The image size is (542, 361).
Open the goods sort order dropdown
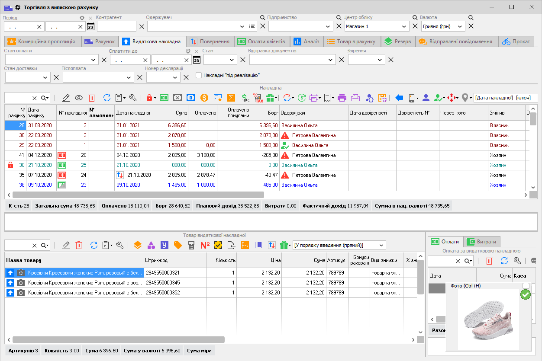pos(381,245)
